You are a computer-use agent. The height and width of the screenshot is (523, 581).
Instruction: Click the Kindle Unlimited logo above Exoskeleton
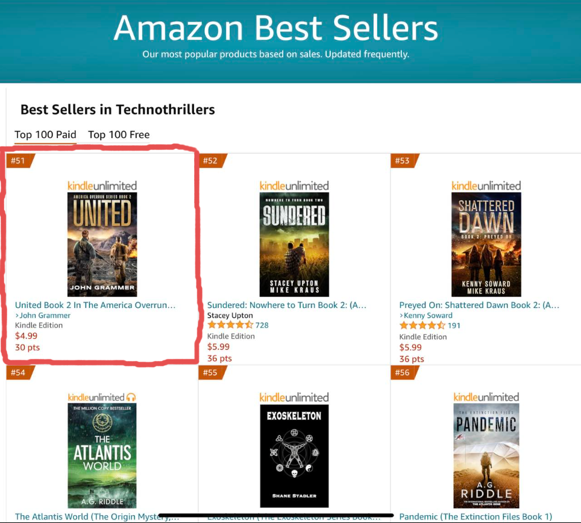295,397
